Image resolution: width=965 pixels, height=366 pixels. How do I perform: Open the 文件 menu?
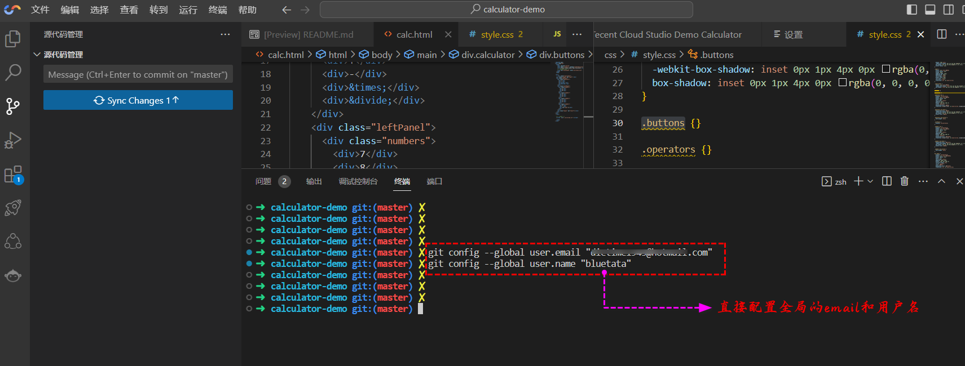40,10
